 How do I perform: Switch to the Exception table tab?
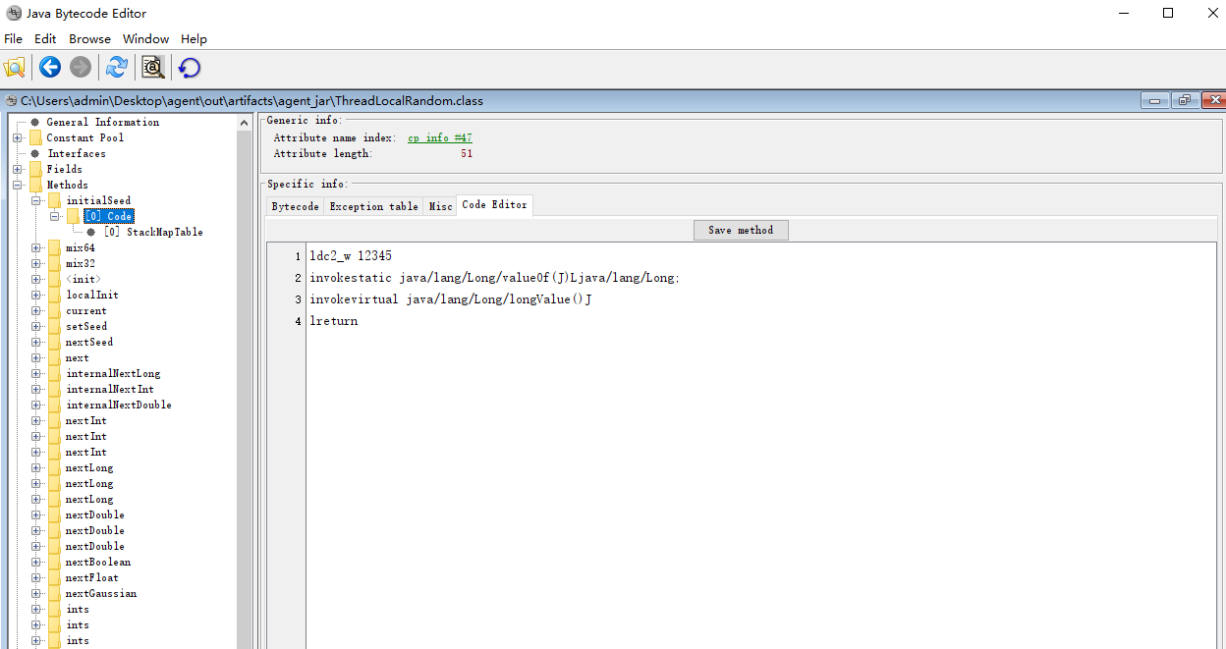(373, 206)
